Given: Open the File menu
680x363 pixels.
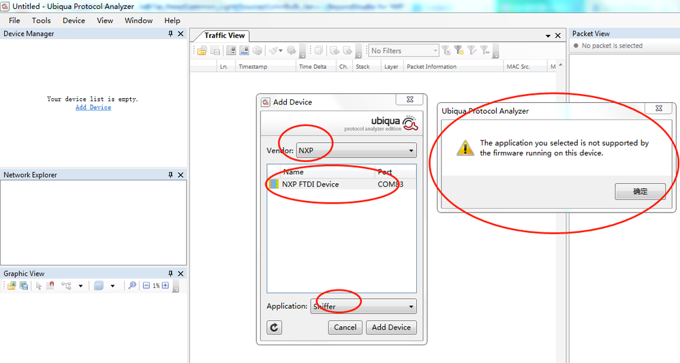Looking at the screenshot, I should 14,20.
